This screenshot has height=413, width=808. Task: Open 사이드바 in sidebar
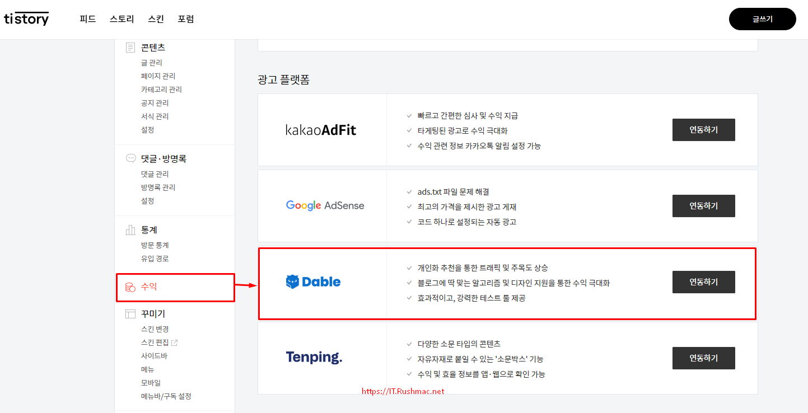tap(154, 356)
